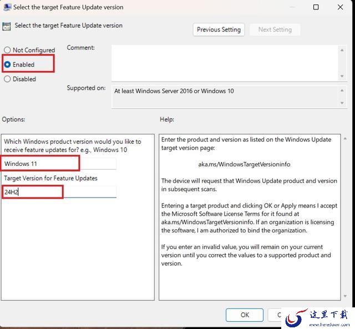
Task: Click the 'Entering a target product' help paragraph
Action: 249,218
